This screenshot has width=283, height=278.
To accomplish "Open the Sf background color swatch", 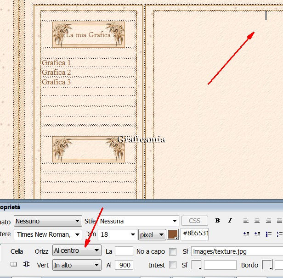I will coord(196,265).
